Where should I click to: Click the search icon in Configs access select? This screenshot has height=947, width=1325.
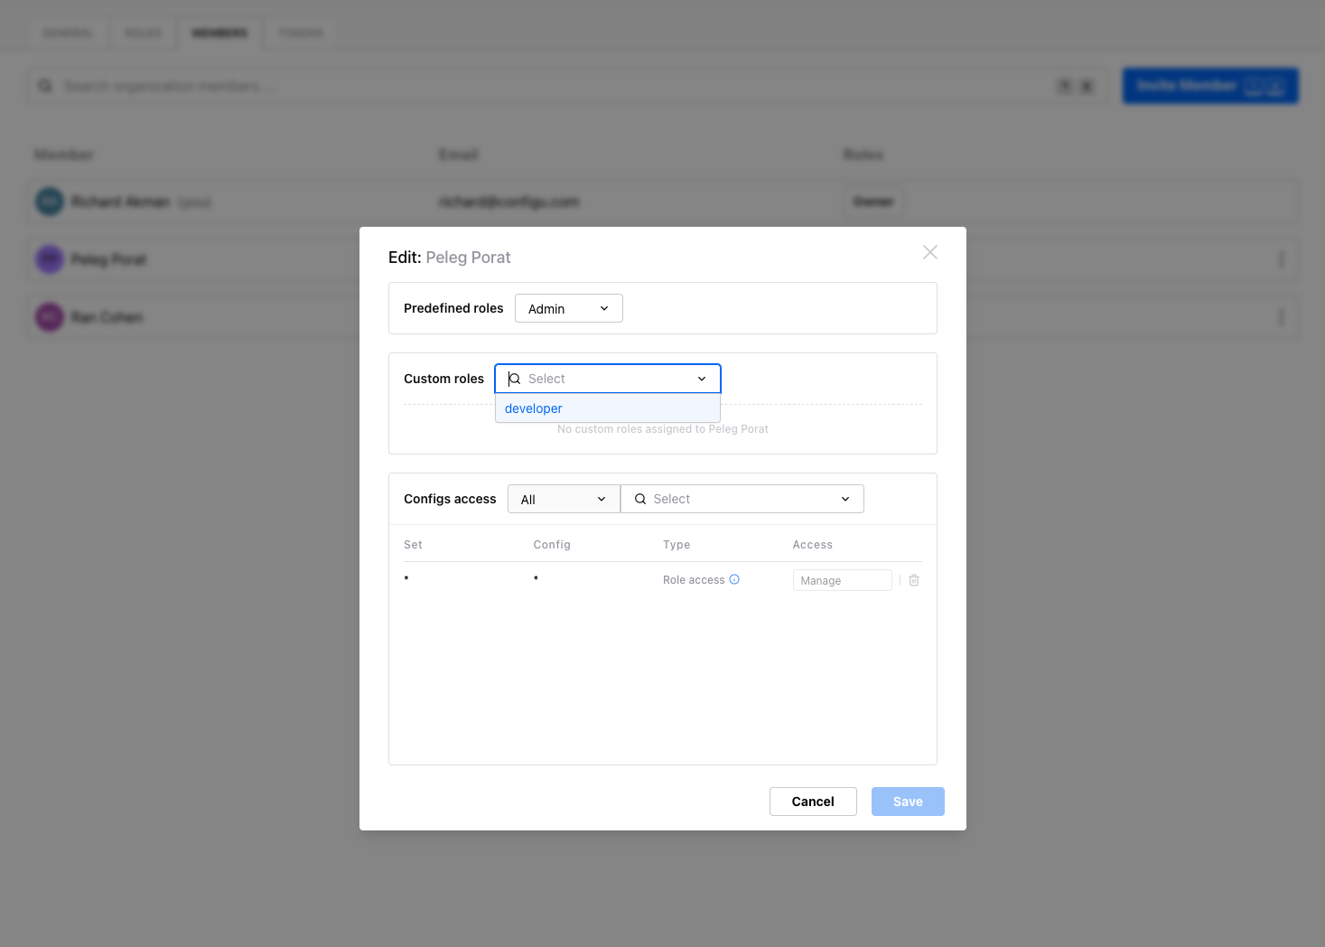pos(640,499)
